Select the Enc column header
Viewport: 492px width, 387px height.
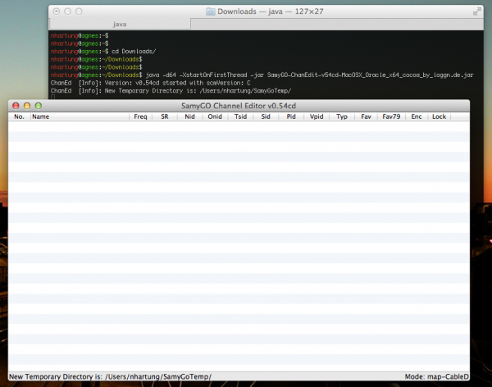pos(417,116)
